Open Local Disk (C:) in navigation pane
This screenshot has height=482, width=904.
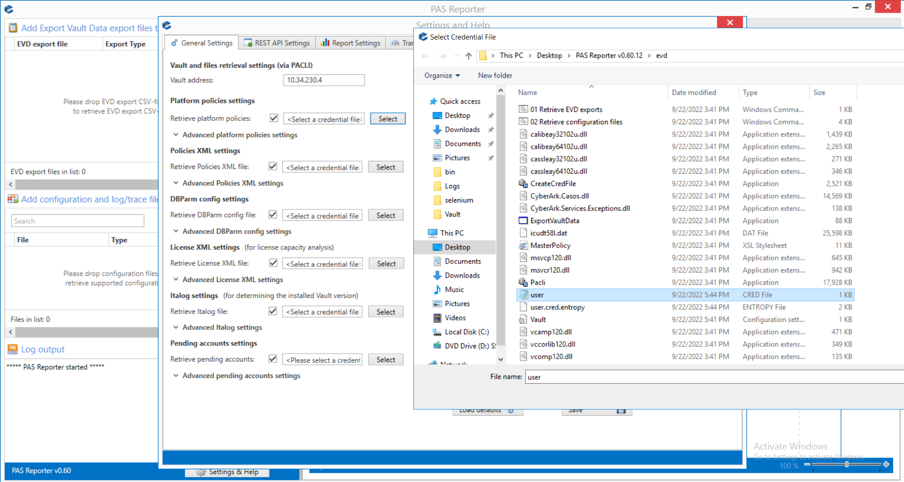[467, 332]
